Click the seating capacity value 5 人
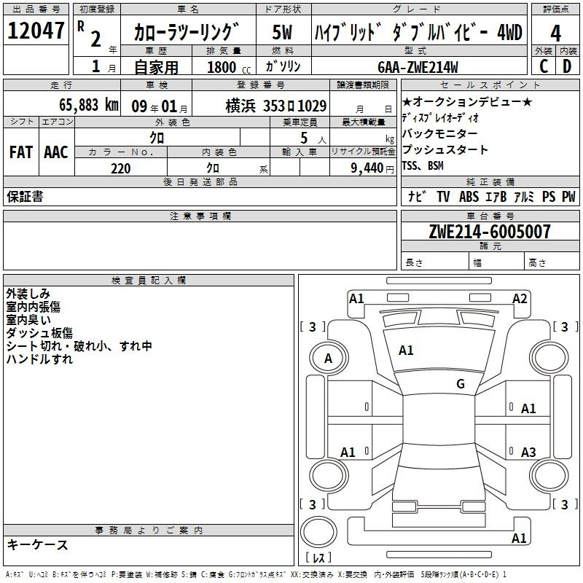 [x=313, y=138]
